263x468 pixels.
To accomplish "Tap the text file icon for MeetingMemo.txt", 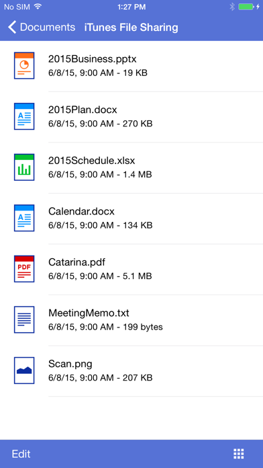I will click(24, 319).
